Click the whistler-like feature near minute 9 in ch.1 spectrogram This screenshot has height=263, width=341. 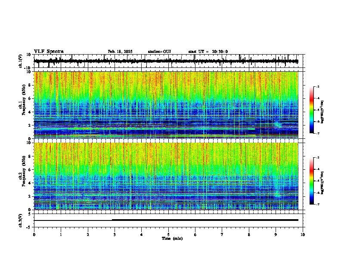278,125
